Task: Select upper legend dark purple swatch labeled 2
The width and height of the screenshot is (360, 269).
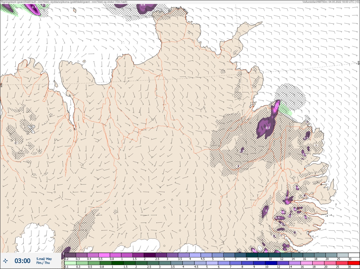Action: pyautogui.click(x=150, y=255)
